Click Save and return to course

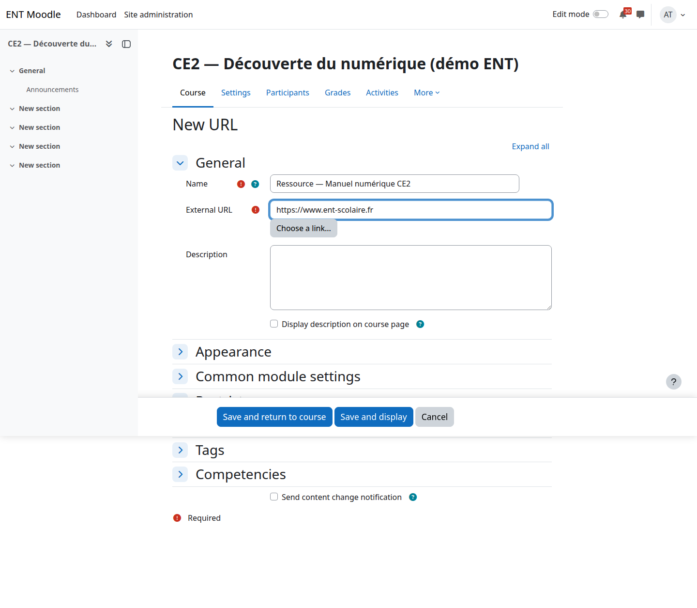(274, 417)
